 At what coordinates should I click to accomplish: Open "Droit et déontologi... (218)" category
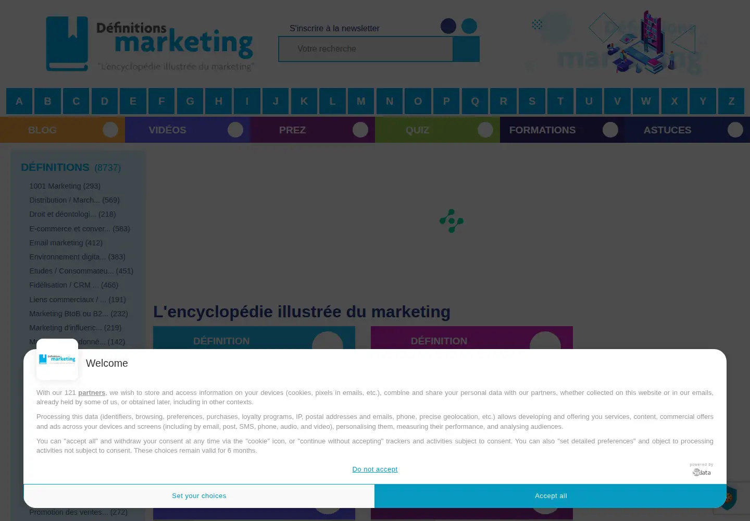pos(72,214)
